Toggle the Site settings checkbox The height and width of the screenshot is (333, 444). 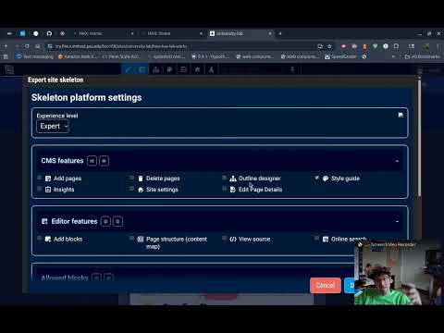click(131, 189)
